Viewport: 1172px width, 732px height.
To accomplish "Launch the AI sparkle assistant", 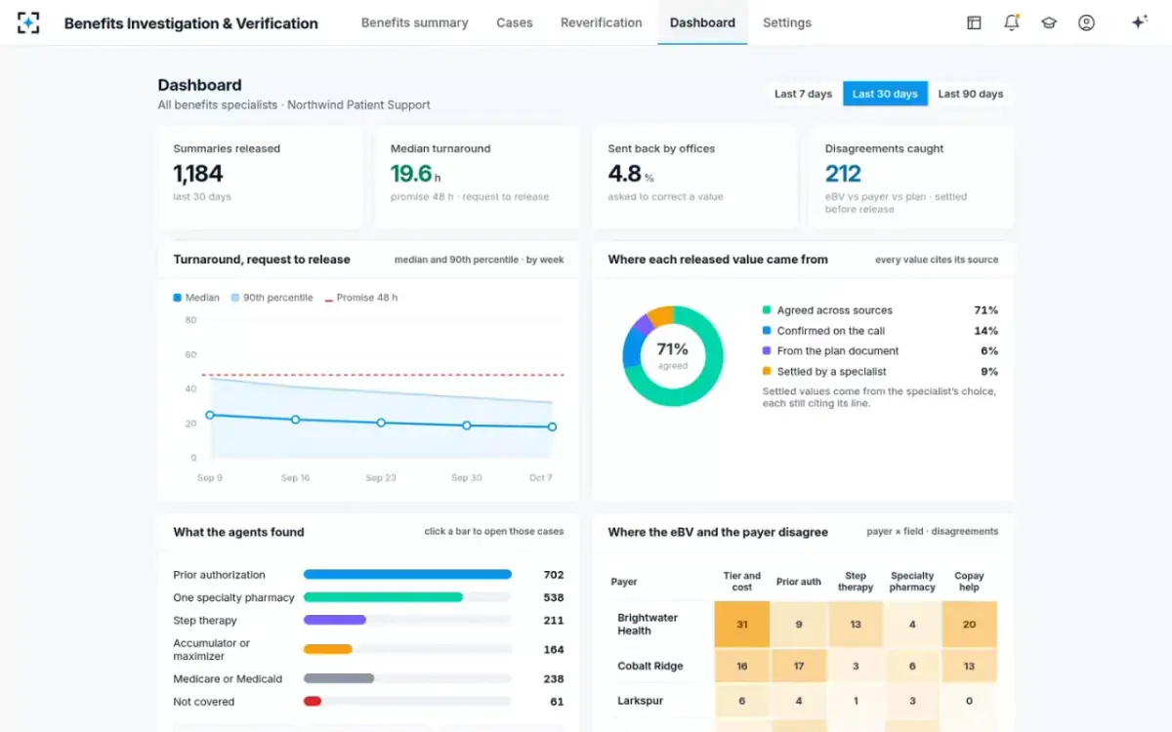I will tap(1139, 22).
